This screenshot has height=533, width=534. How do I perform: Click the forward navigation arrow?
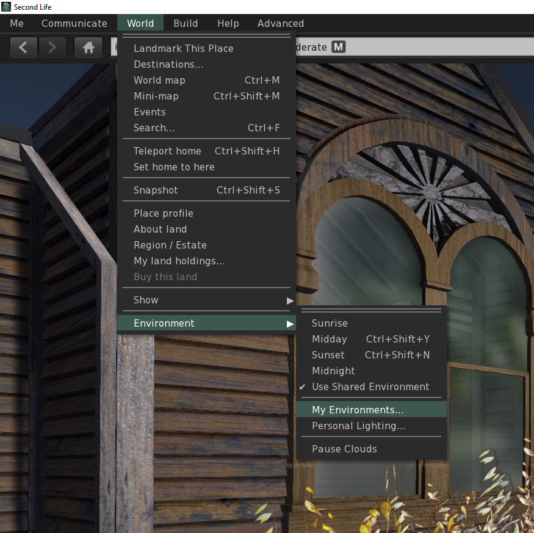click(52, 46)
